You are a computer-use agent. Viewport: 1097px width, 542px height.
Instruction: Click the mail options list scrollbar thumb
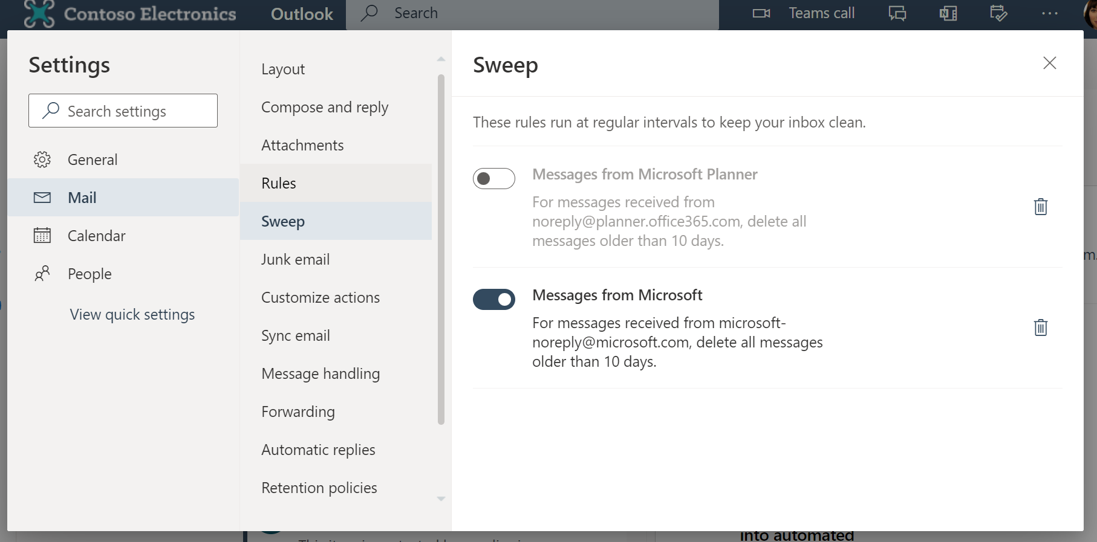click(x=441, y=249)
